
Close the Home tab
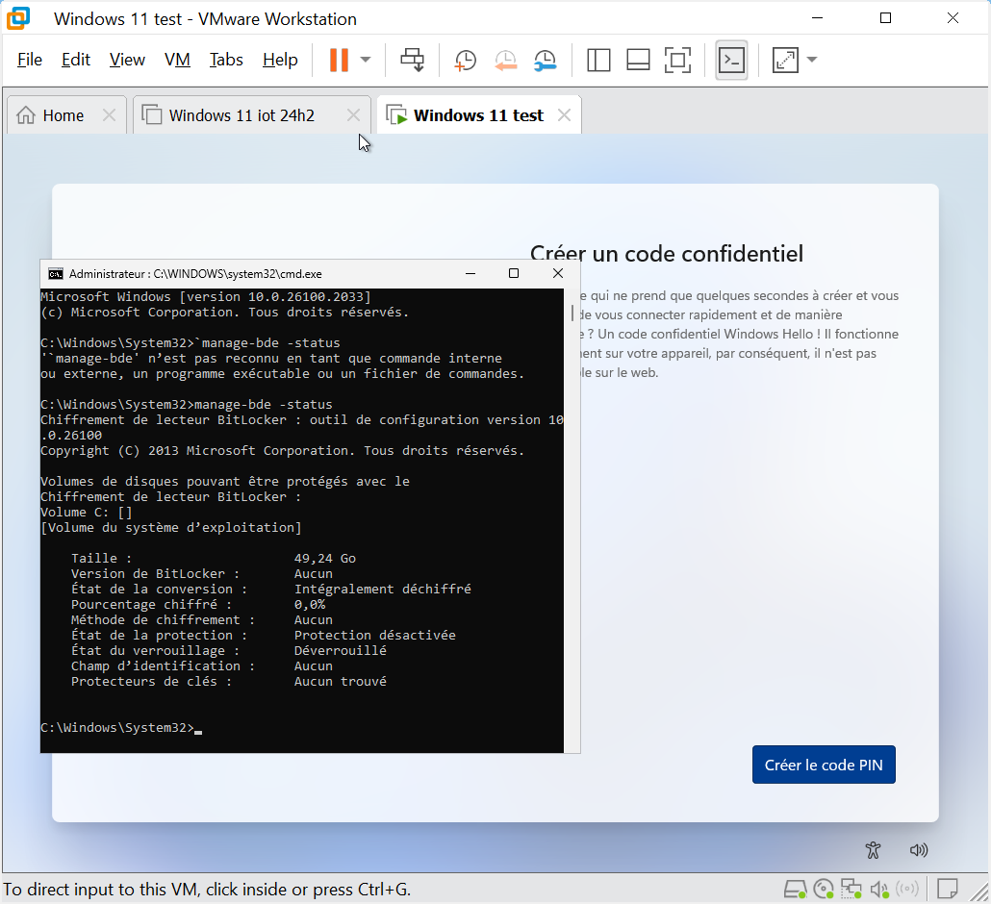pos(109,115)
